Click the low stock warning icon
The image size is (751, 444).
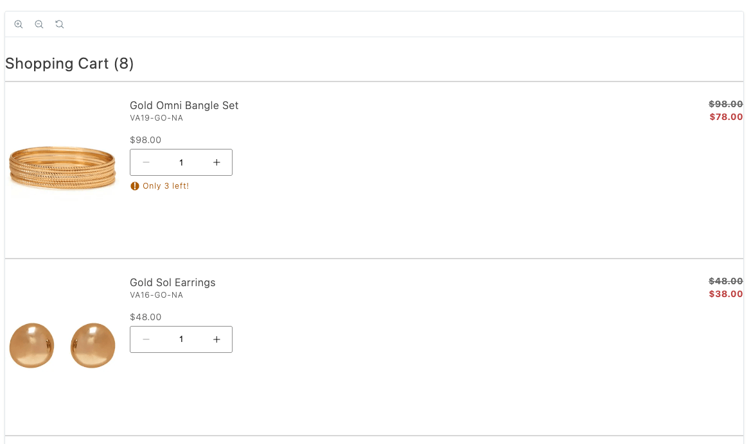(135, 186)
